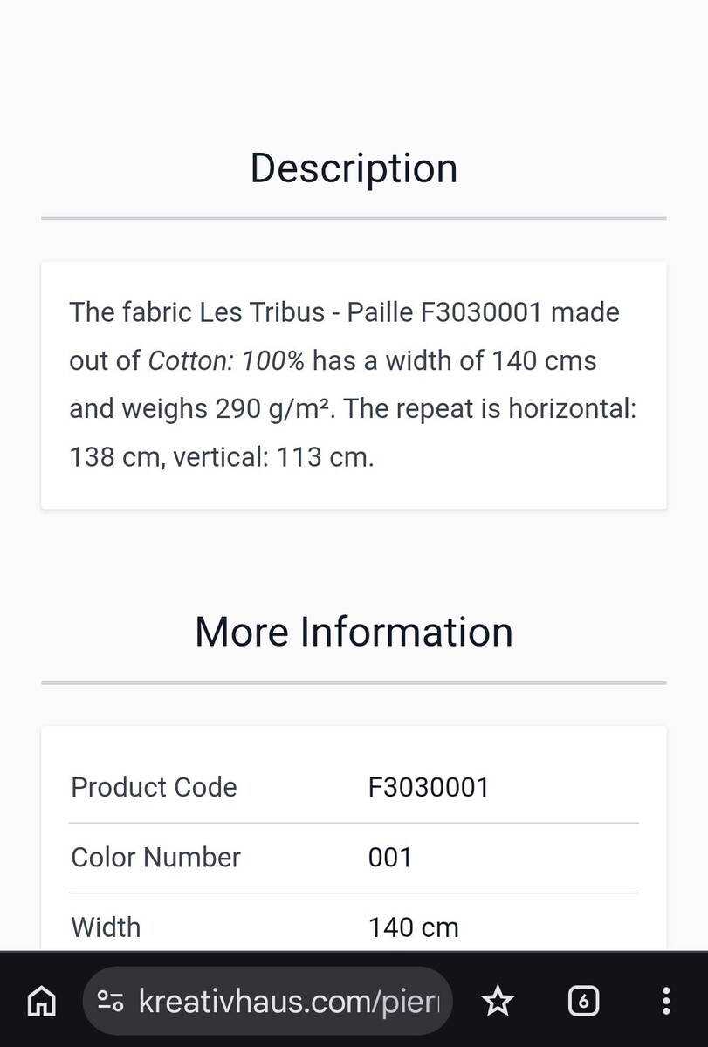Viewport: 708px width, 1047px height.
Task: Open the tab switcher showing 6 tabs
Action: pyautogui.click(x=583, y=1002)
